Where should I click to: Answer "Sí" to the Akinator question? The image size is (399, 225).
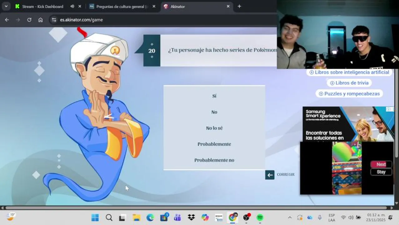[x=214, y=96]
